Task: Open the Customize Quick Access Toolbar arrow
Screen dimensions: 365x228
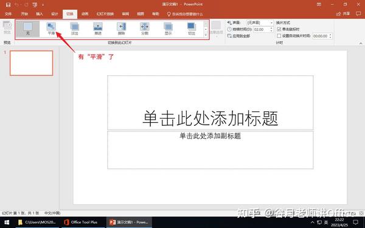Action: coord(43,5)
